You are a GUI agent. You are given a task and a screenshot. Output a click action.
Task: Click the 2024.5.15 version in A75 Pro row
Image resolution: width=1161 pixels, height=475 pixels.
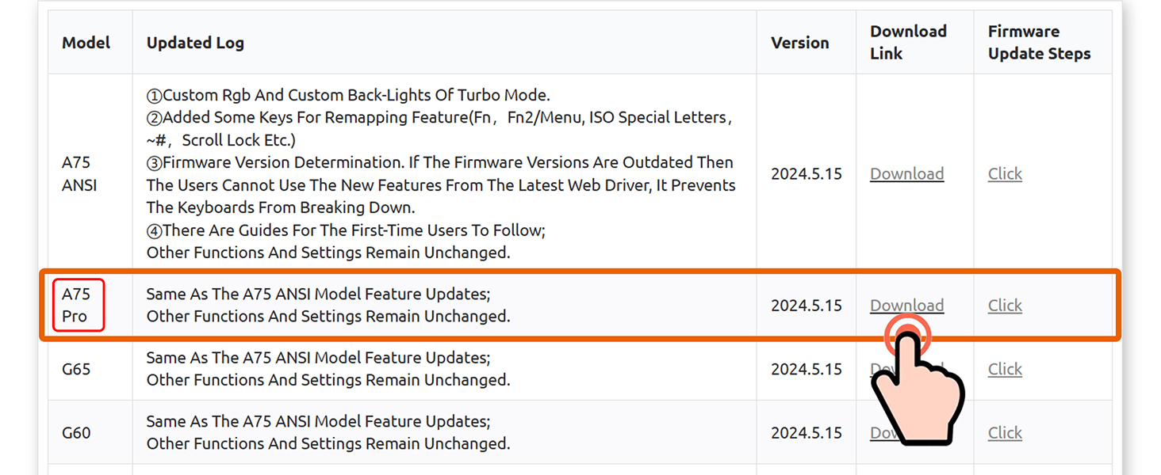[x=806, y=305]
